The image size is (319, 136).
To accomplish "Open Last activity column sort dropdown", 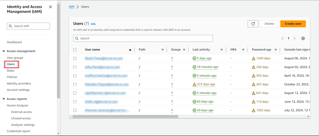I will 222,50.
